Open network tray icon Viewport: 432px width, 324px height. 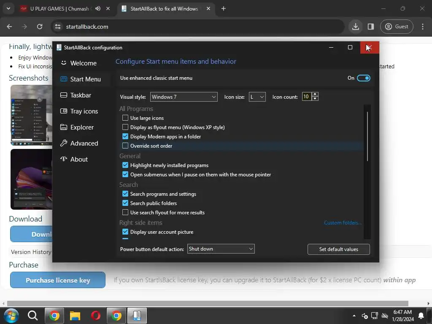click(x=375, y=316)
